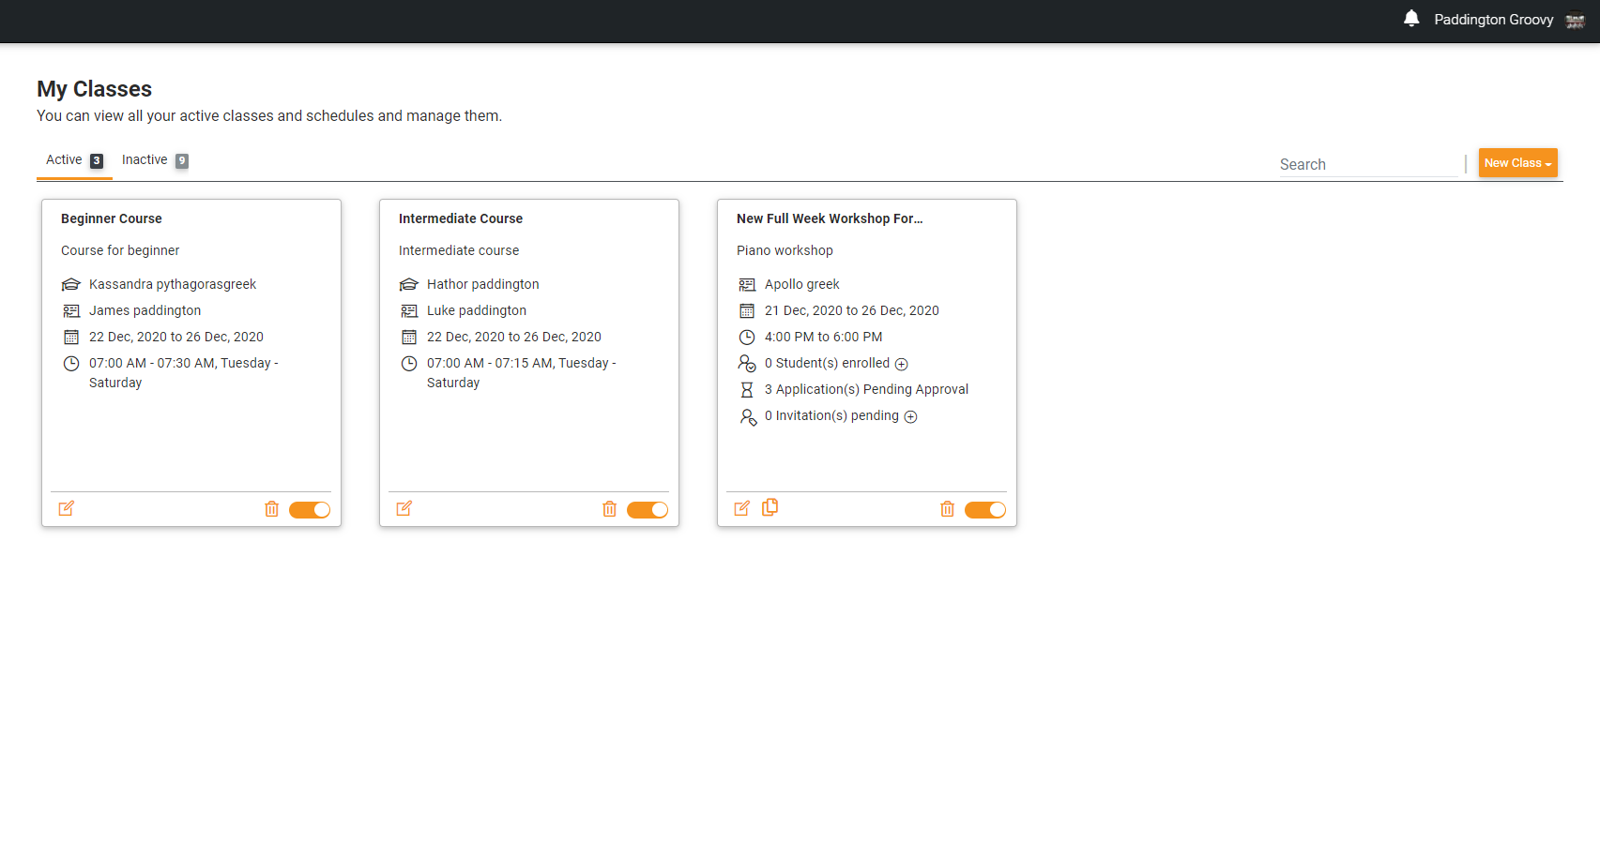Image resolution: width=1600 pixels, height=857 pixels.
Task: Edit the Intermediate Course class
Action: click(404, 508)
